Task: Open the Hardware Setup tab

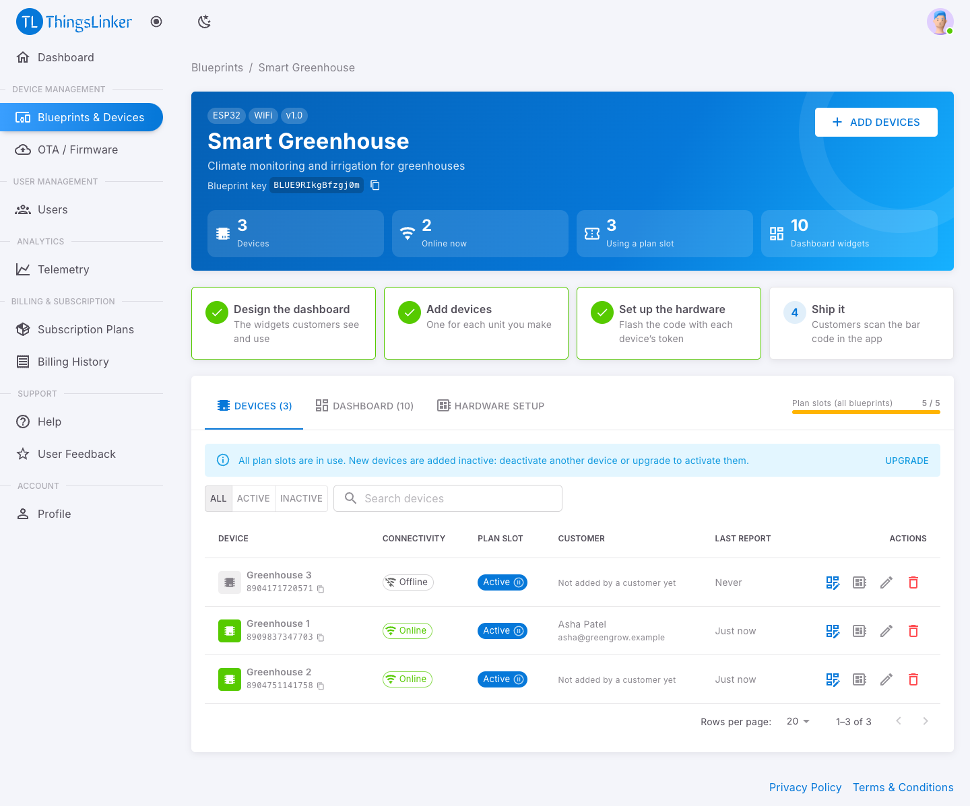Action: 490,406
